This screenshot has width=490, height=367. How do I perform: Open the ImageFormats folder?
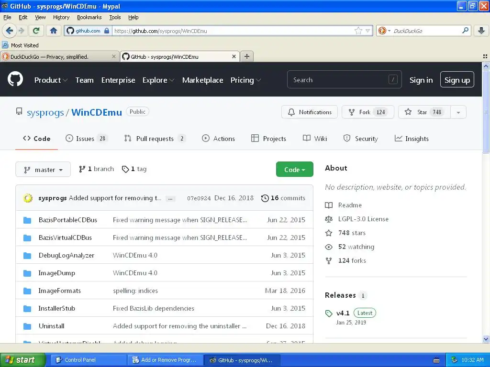[59, 291]
